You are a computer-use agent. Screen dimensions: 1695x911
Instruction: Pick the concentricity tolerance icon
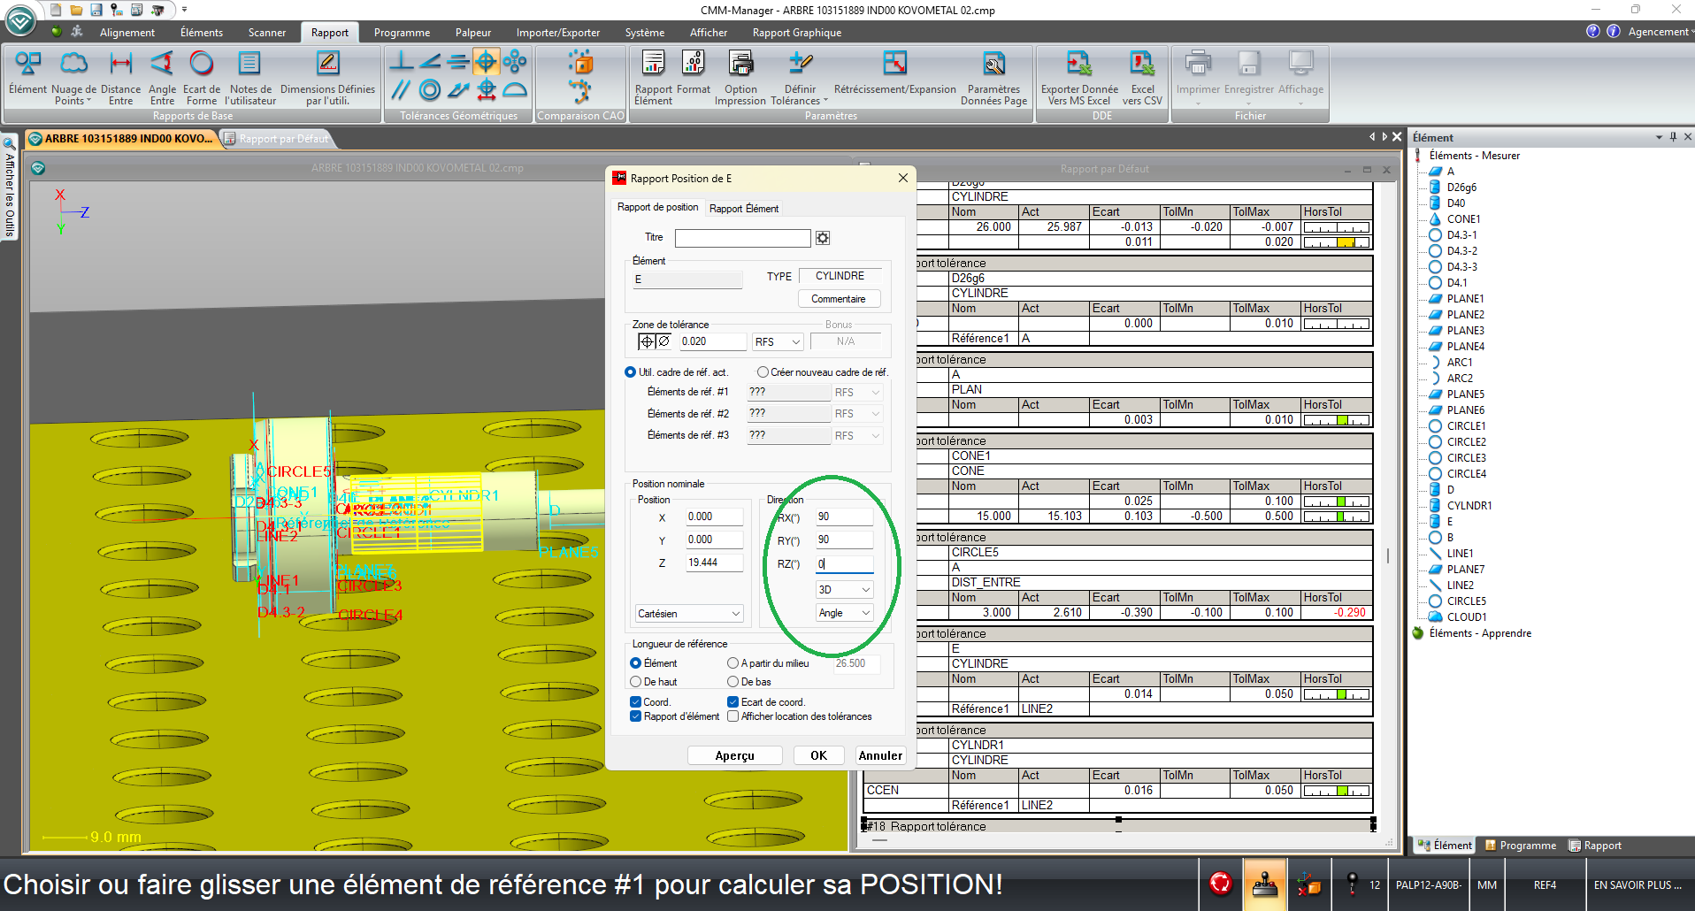pyautogui.click(x=429, y=90)
